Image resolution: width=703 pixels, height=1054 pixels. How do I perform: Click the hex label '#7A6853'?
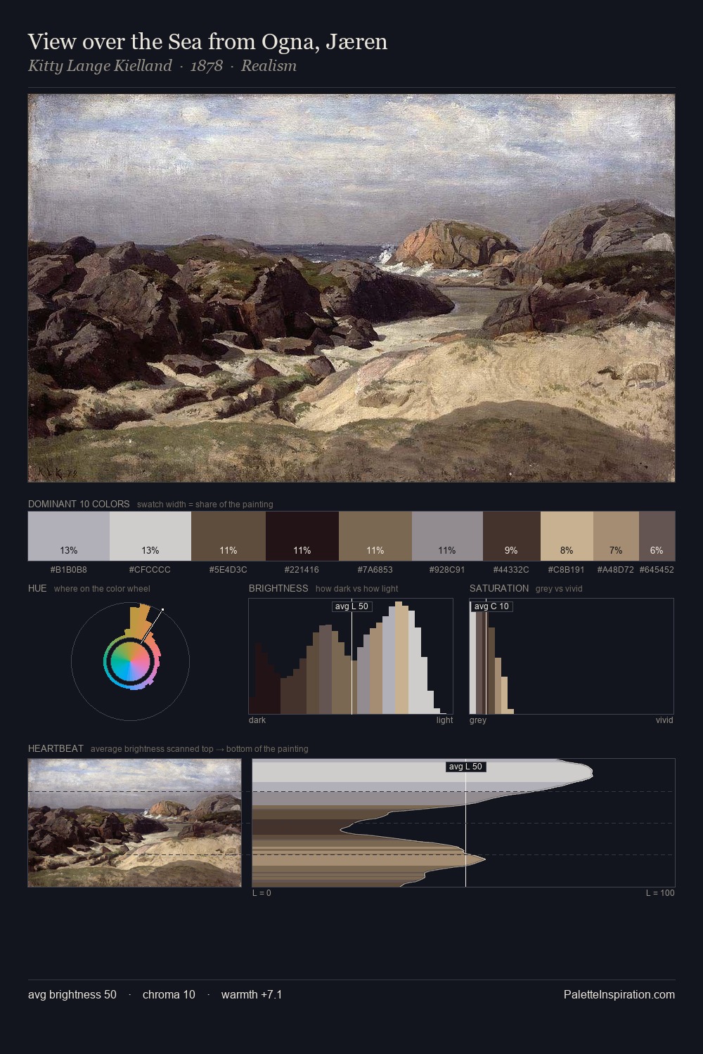[375, 570]
